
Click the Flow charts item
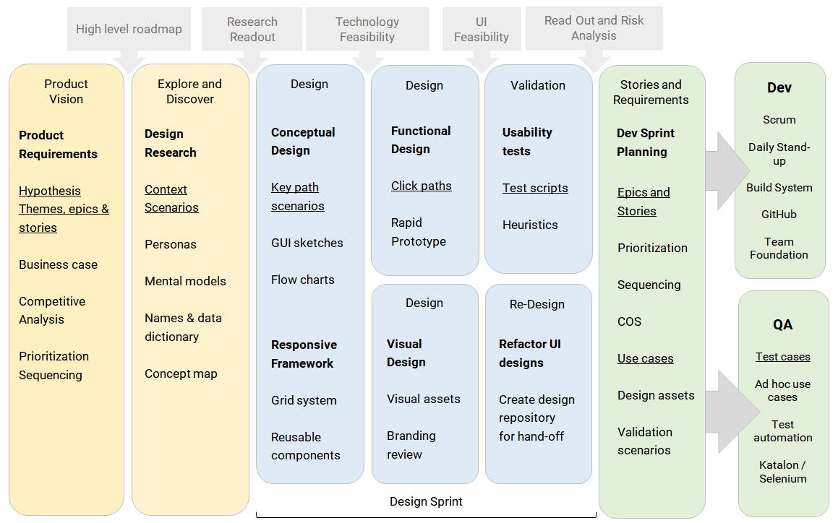click(x=302, y=280)
